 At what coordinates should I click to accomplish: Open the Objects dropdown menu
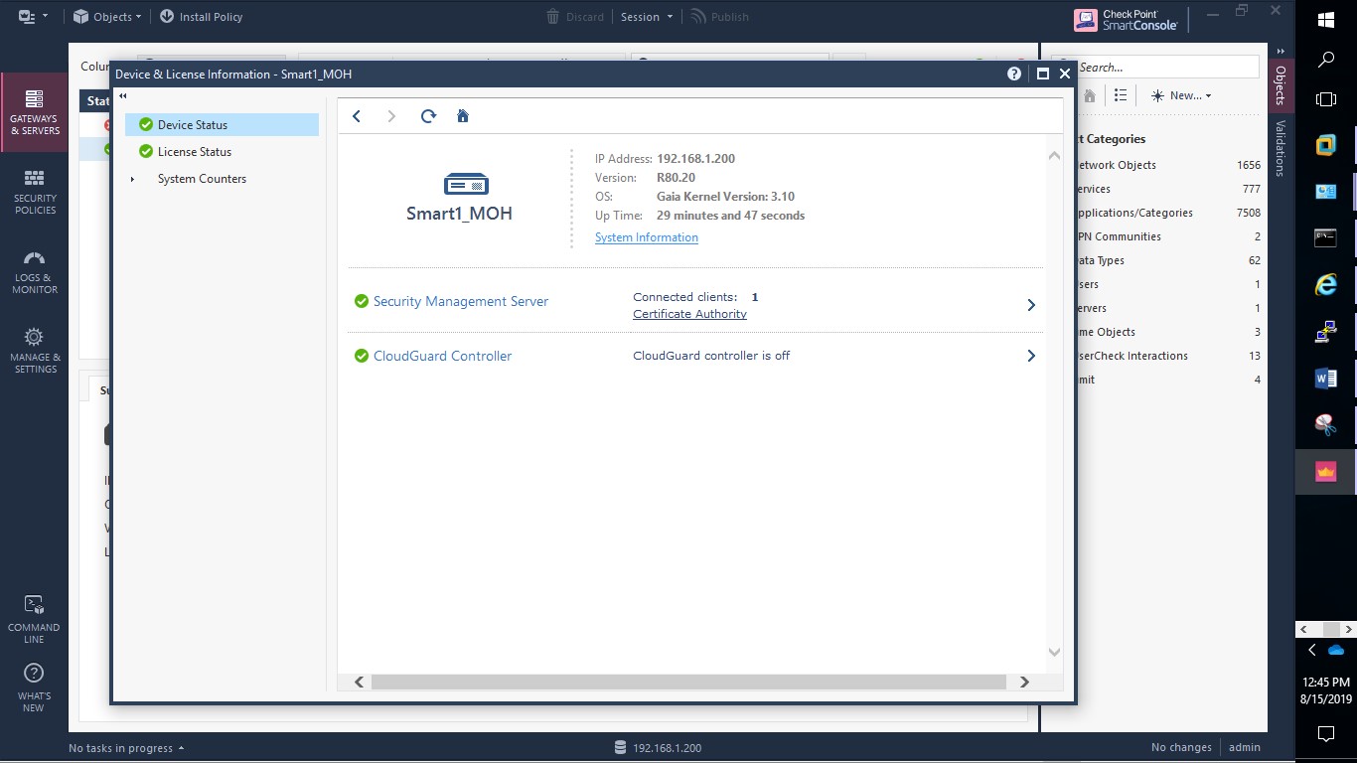coord(108,17)
